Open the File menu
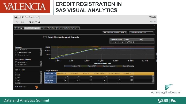 tap(17, 22)
